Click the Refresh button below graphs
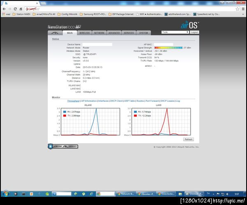Viewport: 247px width, 205px height. (189, 139)
